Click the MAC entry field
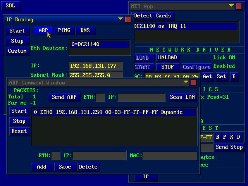Screen dimensions: 248x186 click(170, 156)
